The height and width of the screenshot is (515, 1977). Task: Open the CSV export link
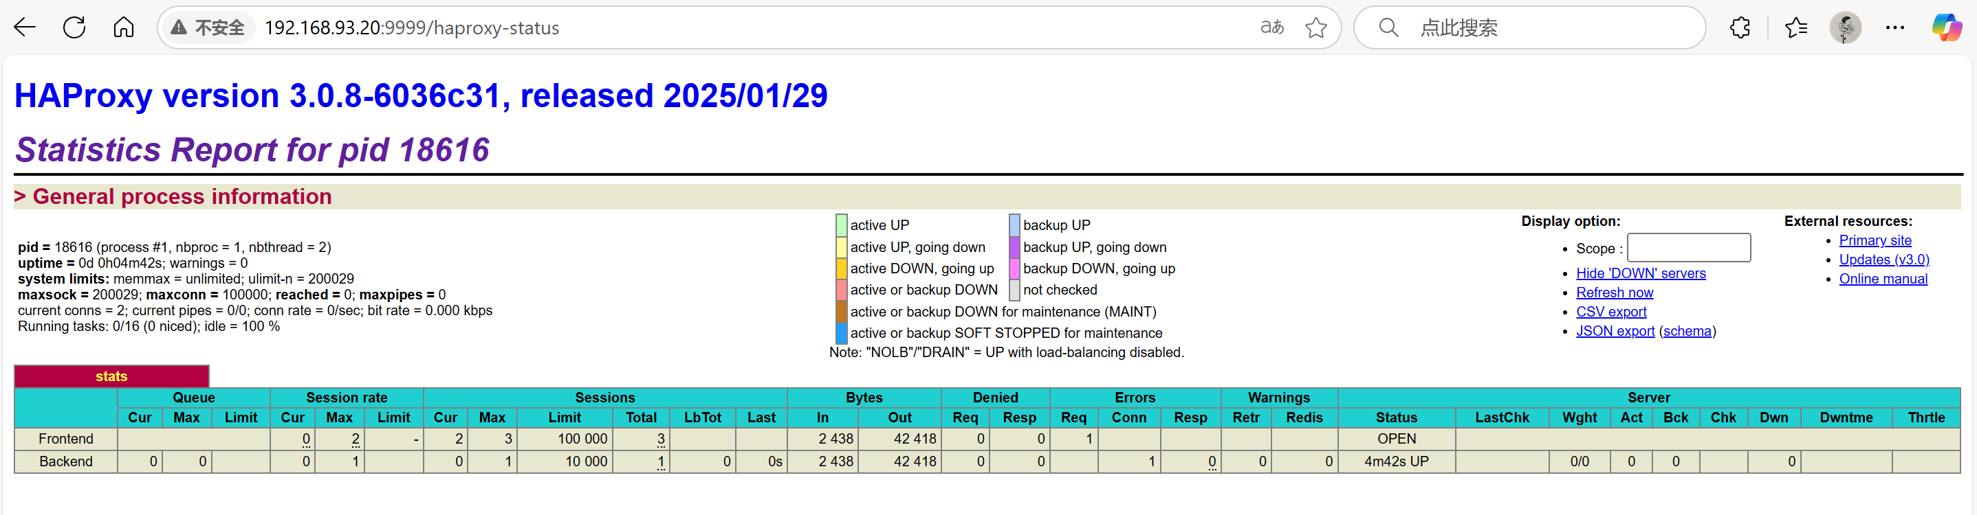(x=1611, y=312)
